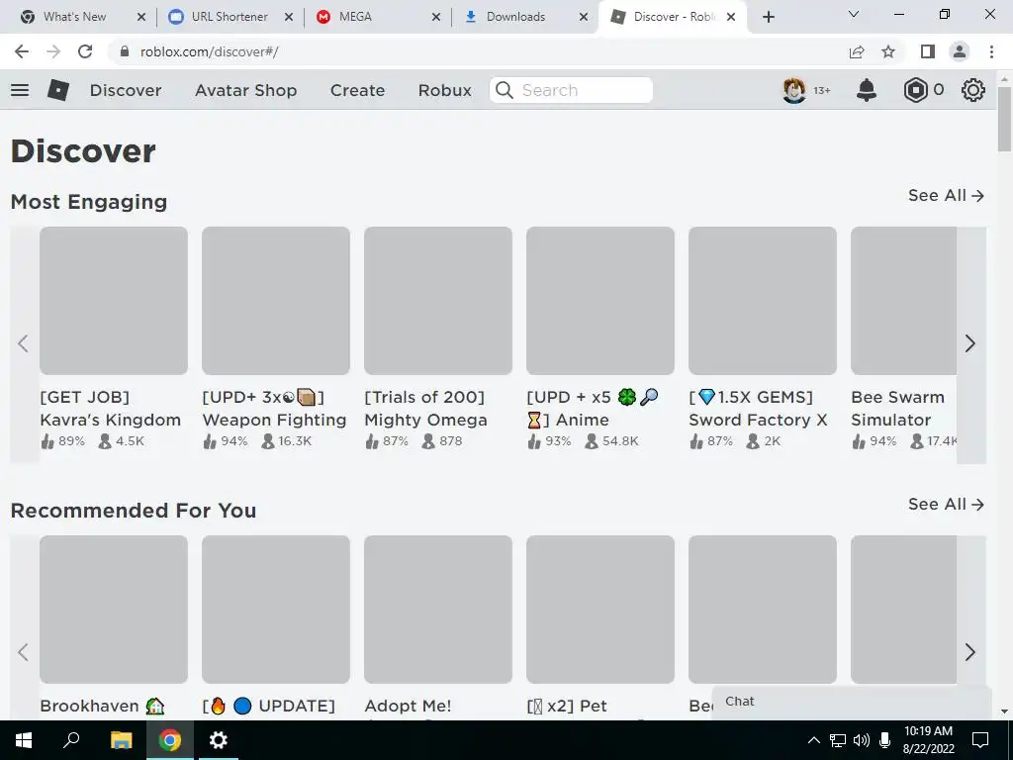Switch to the MEGA tab
The image size is (1013, 760).
[355, 17]
